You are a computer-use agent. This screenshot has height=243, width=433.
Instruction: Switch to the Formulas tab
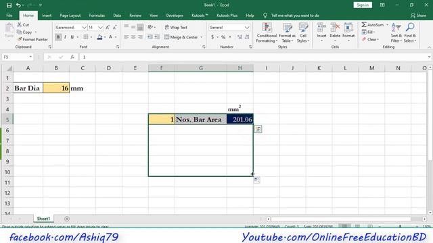click(x=97, y=16)
